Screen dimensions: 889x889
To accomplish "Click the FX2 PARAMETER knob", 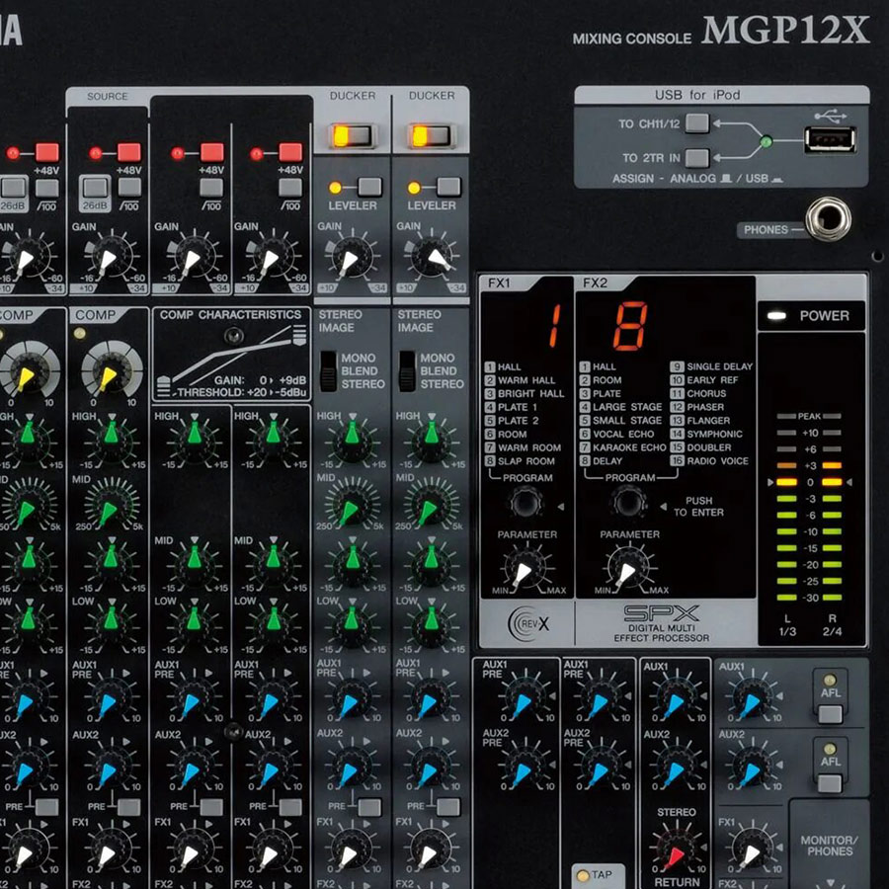I will (x=624, y=570).
